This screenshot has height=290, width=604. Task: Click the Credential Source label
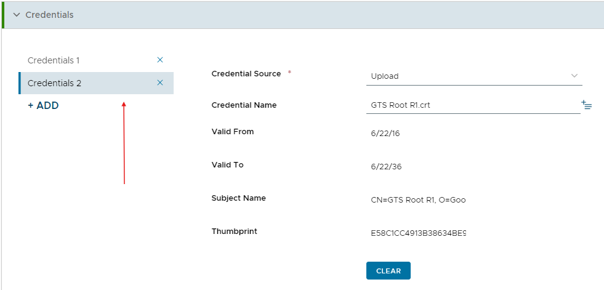coord(246,74)
